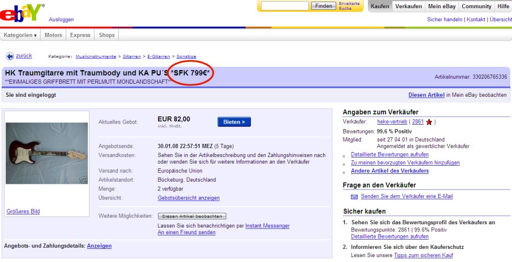
Task: Open the Kontakt link
Action: (476, 20)
